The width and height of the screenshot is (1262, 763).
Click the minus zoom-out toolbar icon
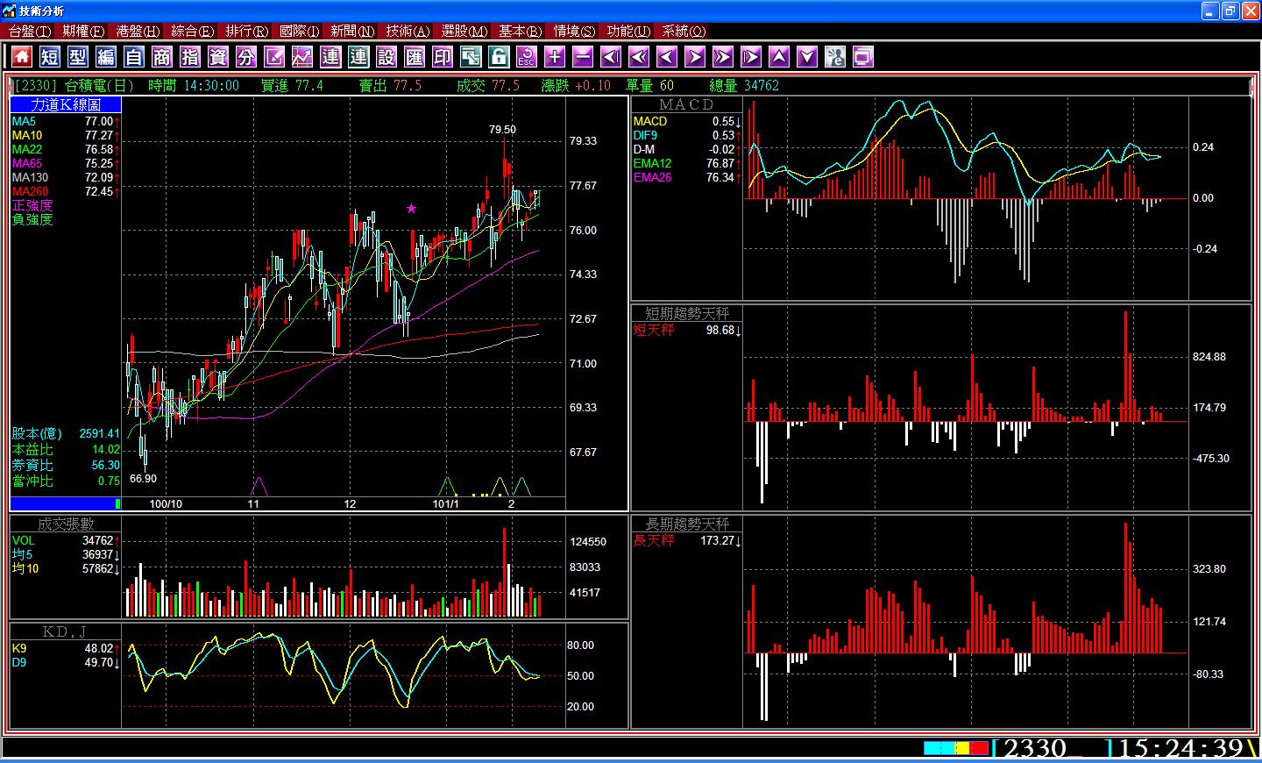tap(583, 57)
